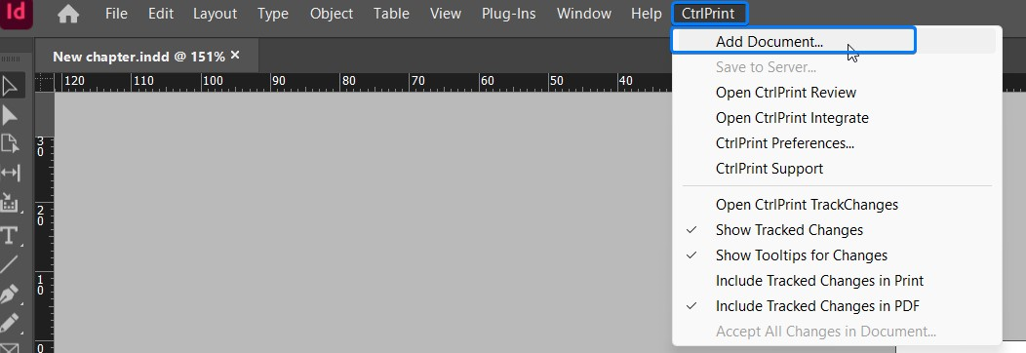This screenshot has height=353, width=1026.
Task: Click the ruler origin corner box
Action: click(x=45, y=82)
